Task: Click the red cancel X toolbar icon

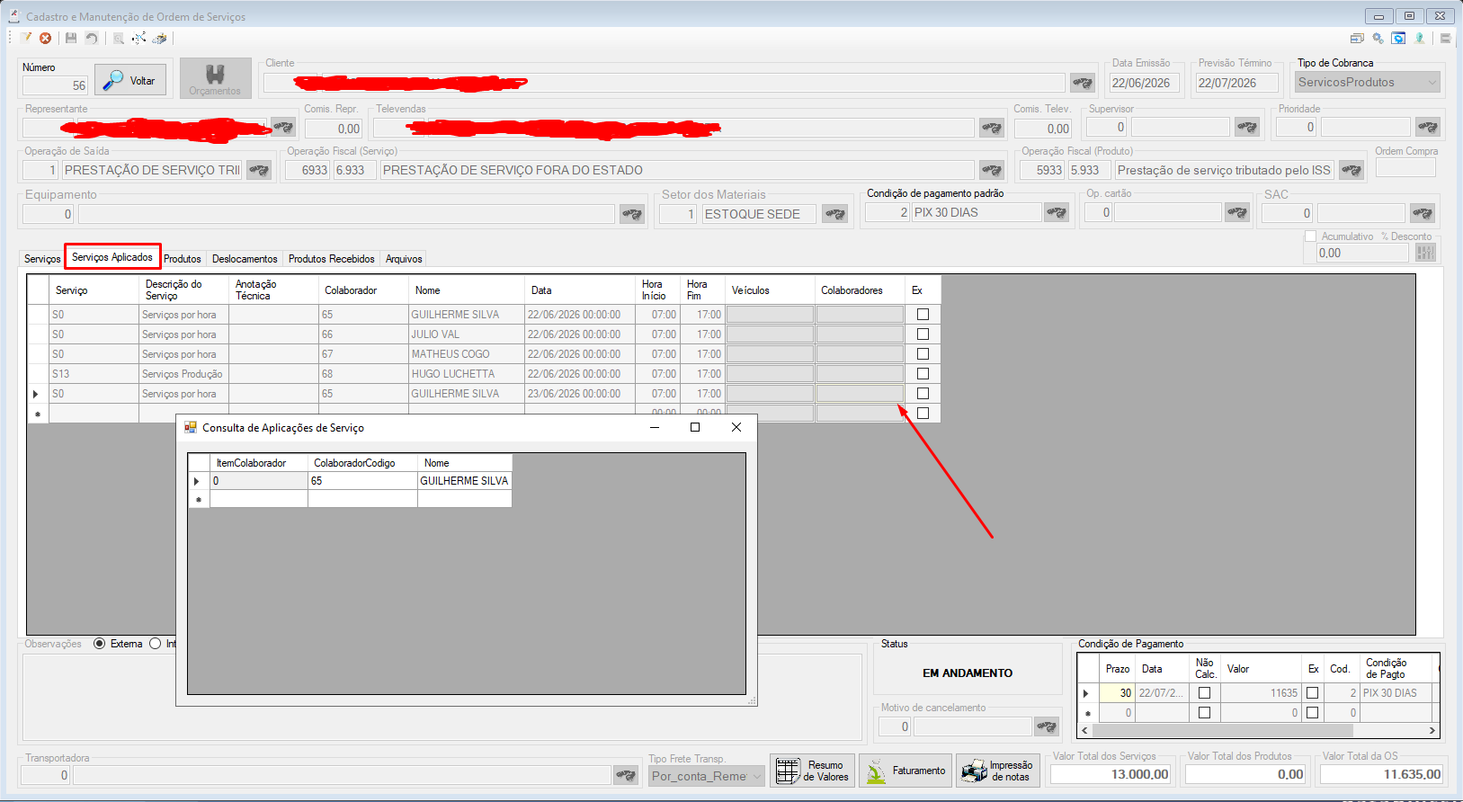Action: pyautogui.click(x=45, y=38)
